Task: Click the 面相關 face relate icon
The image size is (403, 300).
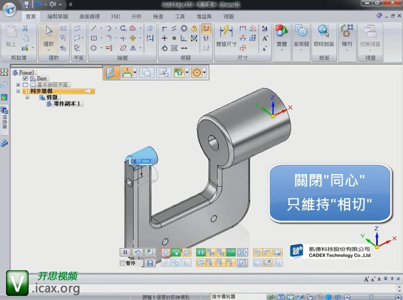Action: pyautogui.click(x=301, y=34)
